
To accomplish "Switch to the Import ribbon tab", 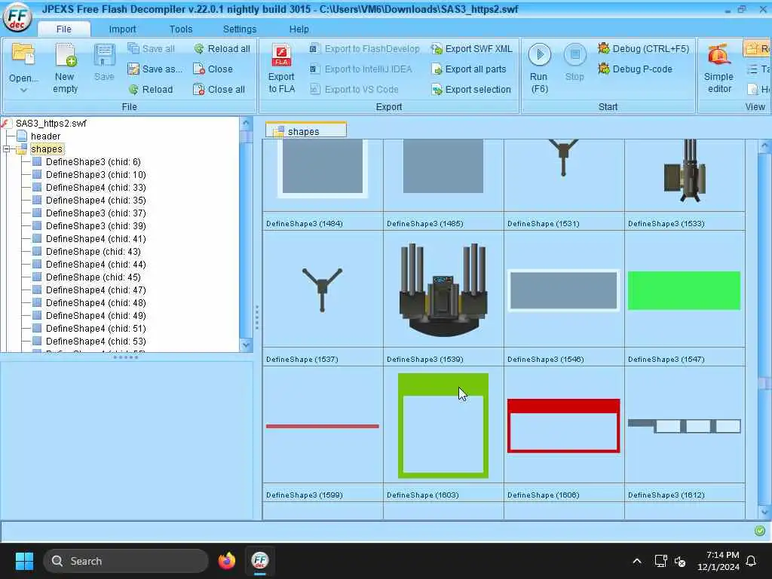I will pyautogui.click(x=122, y=29).
